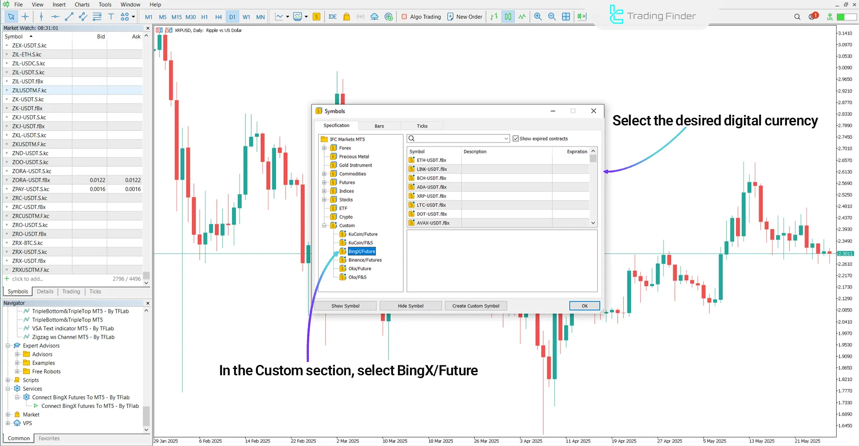Image resolution: width=859 pixels, height=446 pixels.
Task: Enable line chart mode
Action: pos(522,17)
